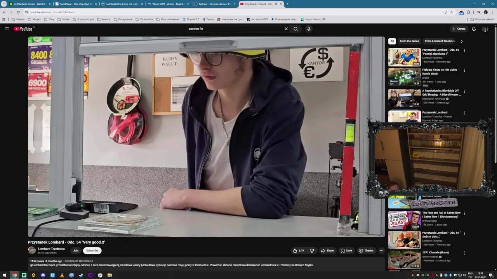The image size is (497, 279).
Task: Reload the page
Action: point(18,12)
